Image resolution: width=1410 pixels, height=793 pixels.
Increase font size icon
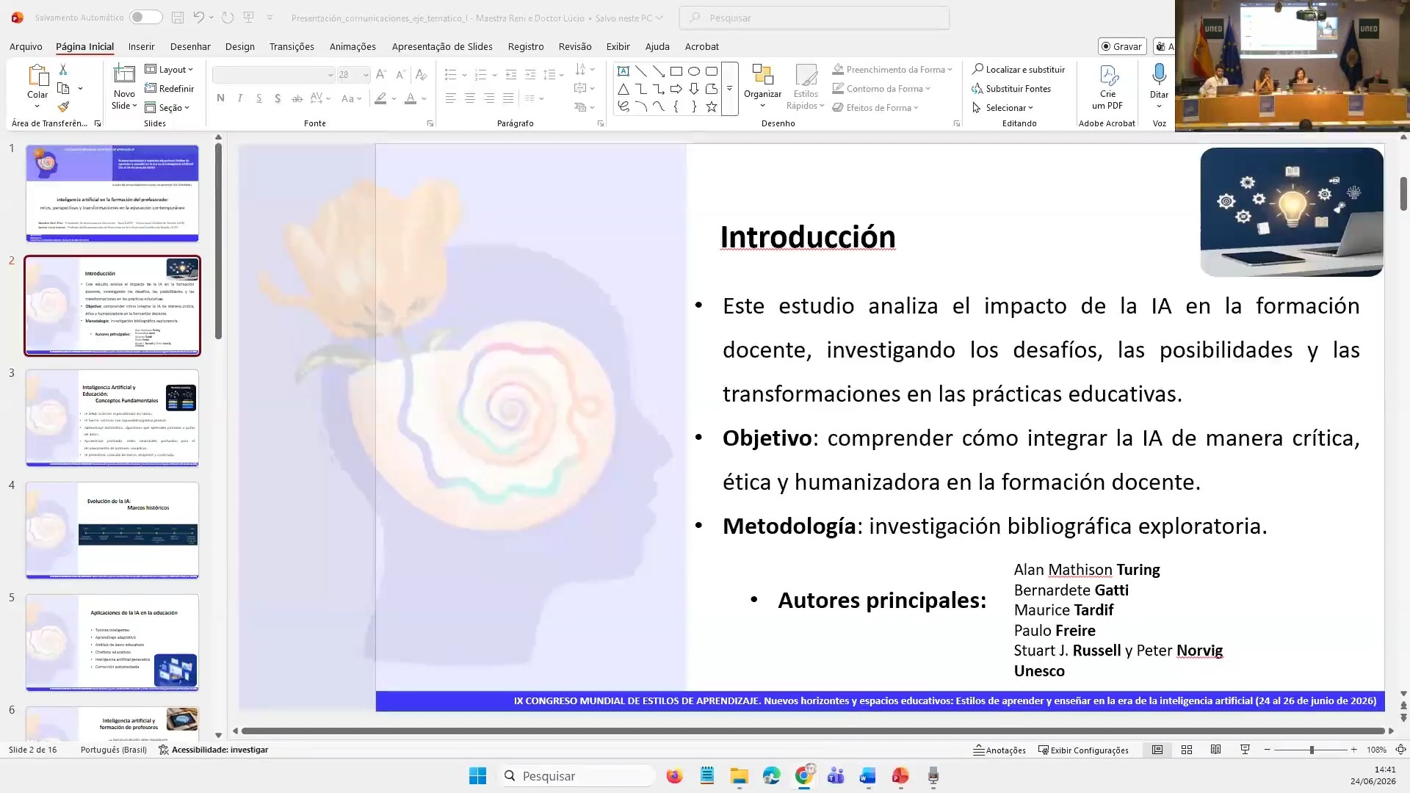pos(380,74)
